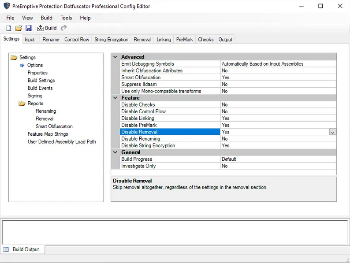Click the blue arrow icon beside Options

[x=22, y=65]
